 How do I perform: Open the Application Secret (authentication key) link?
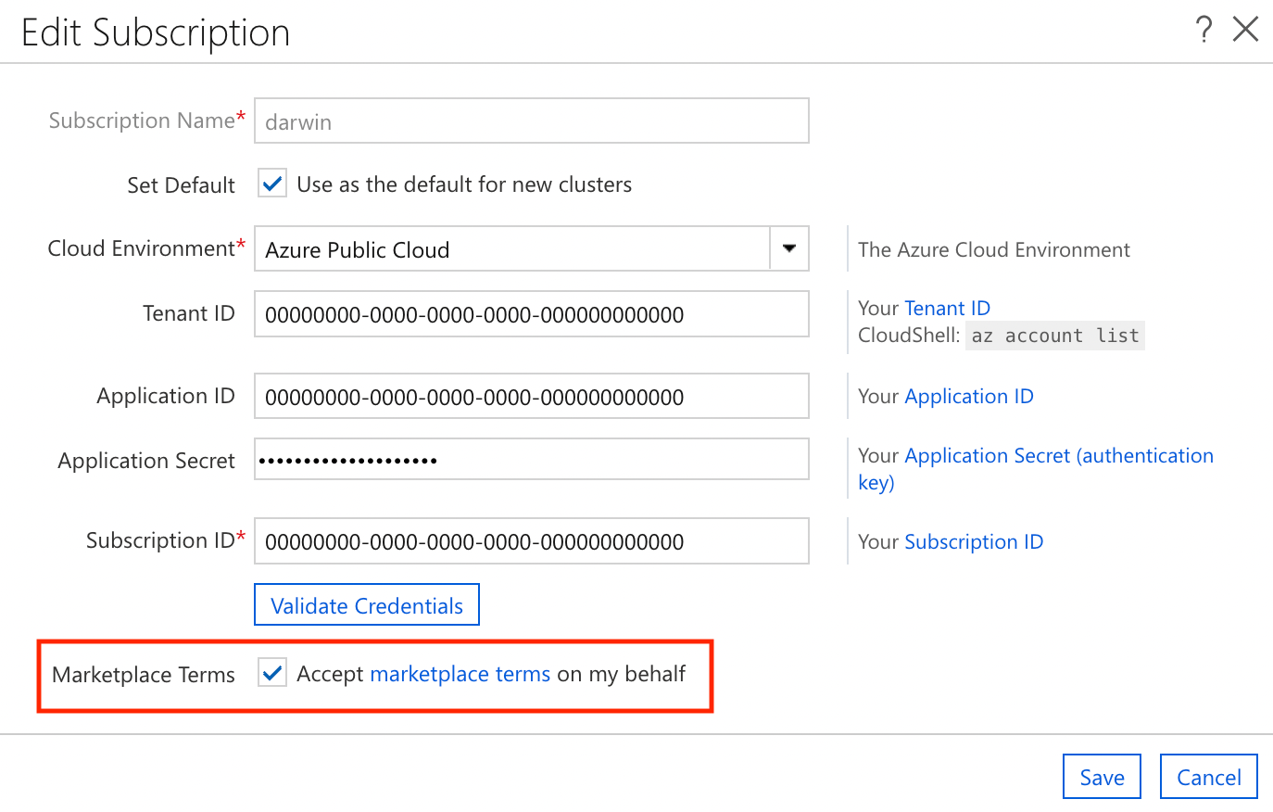1036,468
